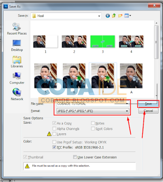
Task: Click the file label "4"
Action: tap(131, 52)
